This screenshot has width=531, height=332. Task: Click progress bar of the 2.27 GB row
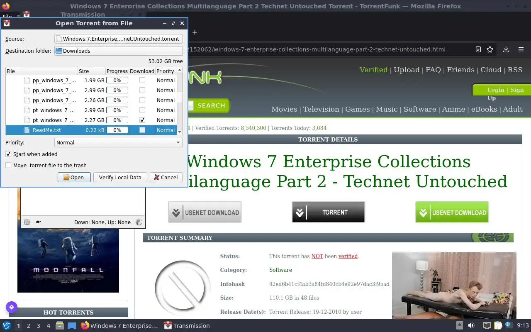tap(117, 120)
